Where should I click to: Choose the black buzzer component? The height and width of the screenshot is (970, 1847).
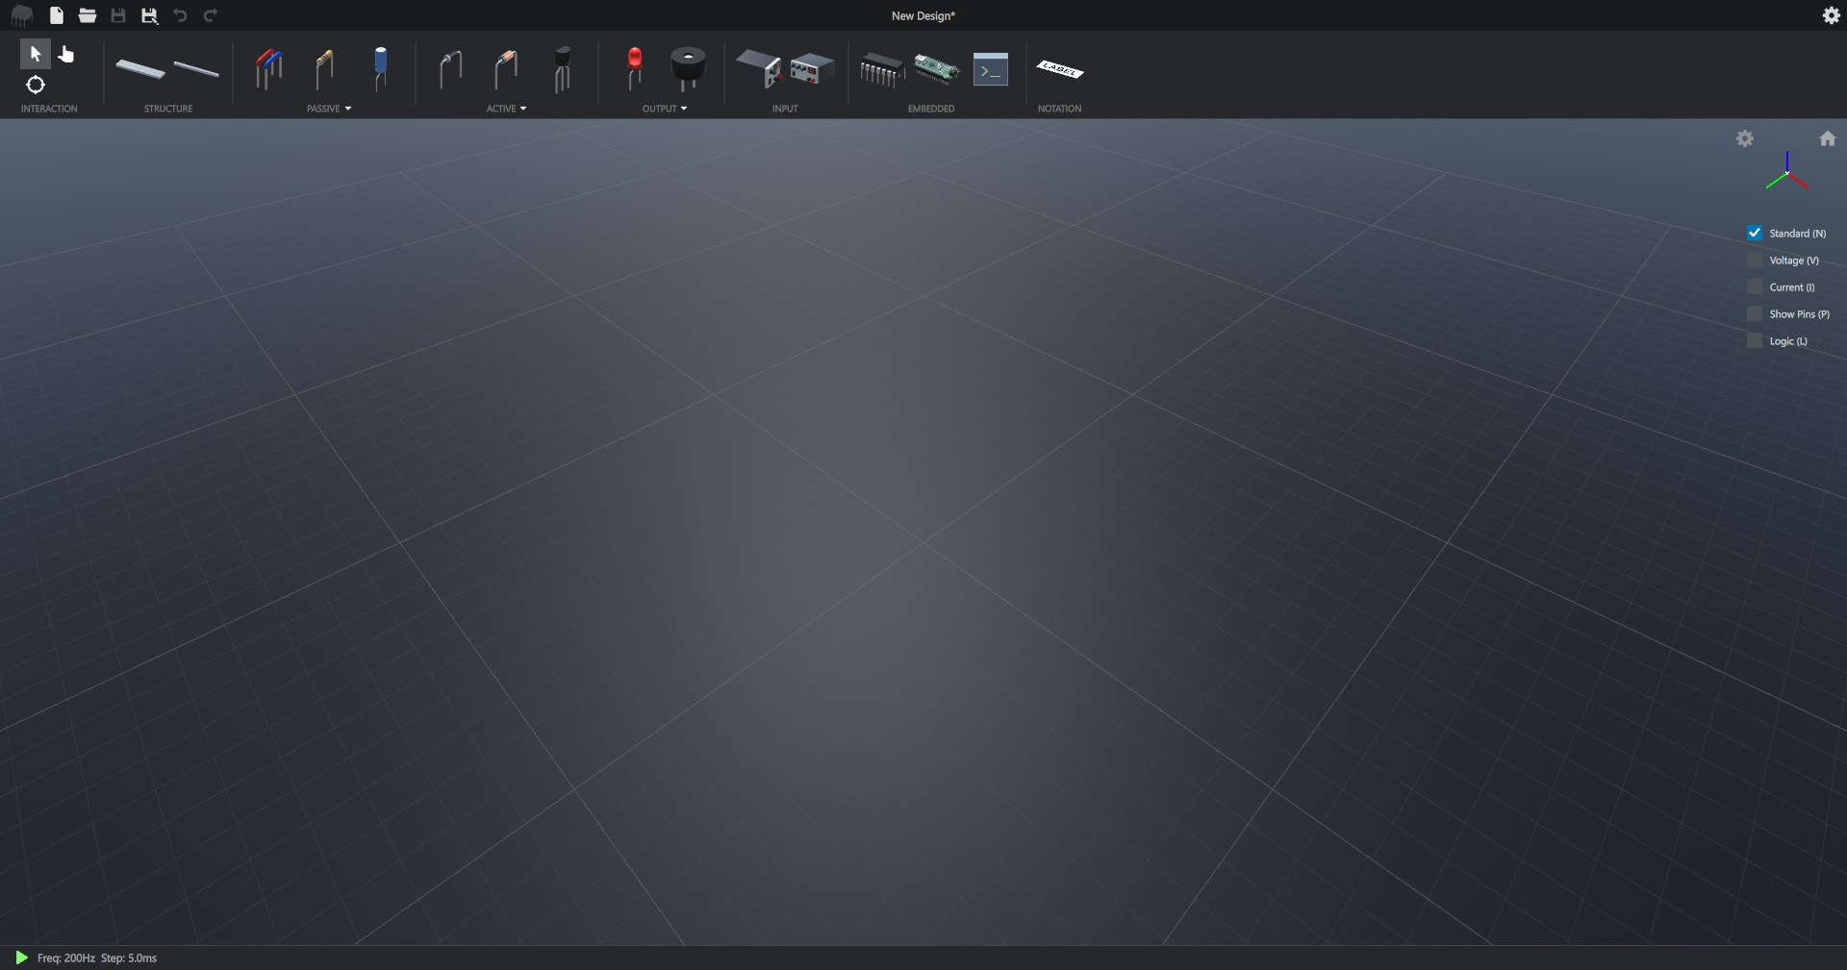(688, 68)
